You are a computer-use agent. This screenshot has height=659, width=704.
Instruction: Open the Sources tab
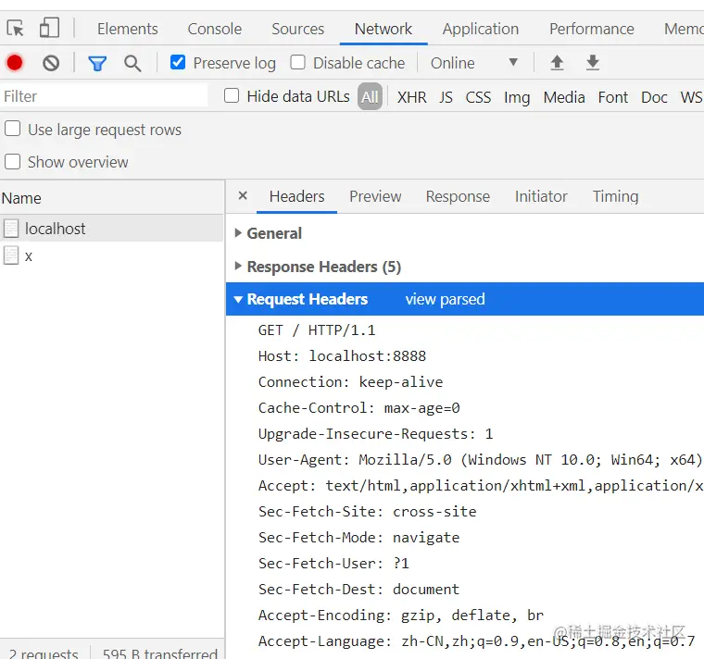coord(297,29)
